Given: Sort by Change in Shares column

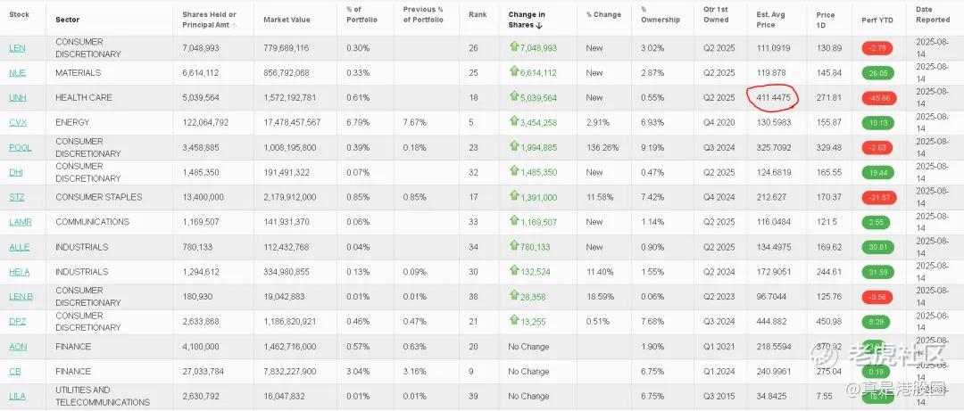Looking at the screenshot, I should pyautogui.click(x=527, y=20).
